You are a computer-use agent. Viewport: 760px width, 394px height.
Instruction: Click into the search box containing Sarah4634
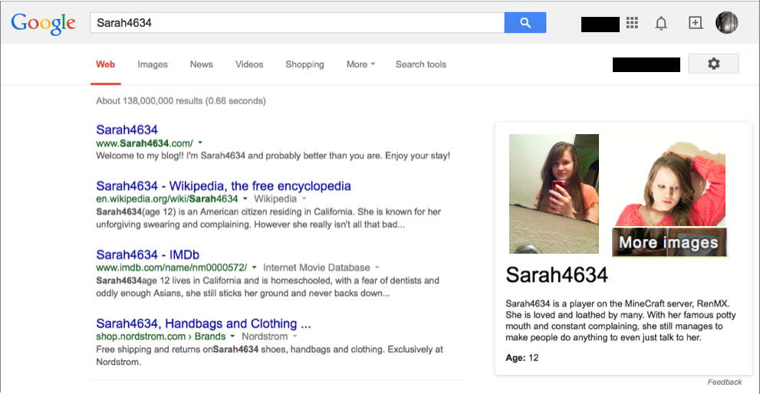pyautogui.click(x=296, y=23)
